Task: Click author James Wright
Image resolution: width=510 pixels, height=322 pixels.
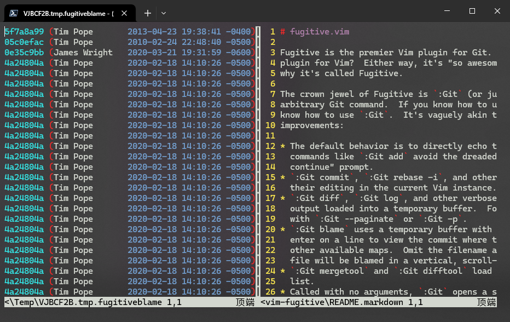Action: 83,53
